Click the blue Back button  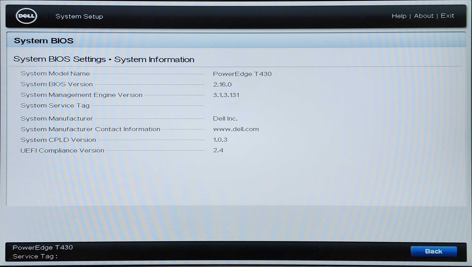click(x=433, y=251)
